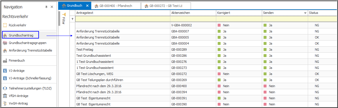Image resolution: width=338 pixels, height=108 pixels.
Task: Open Anforderung Trennstücktabelle navigation item
Action: (31, 50)
